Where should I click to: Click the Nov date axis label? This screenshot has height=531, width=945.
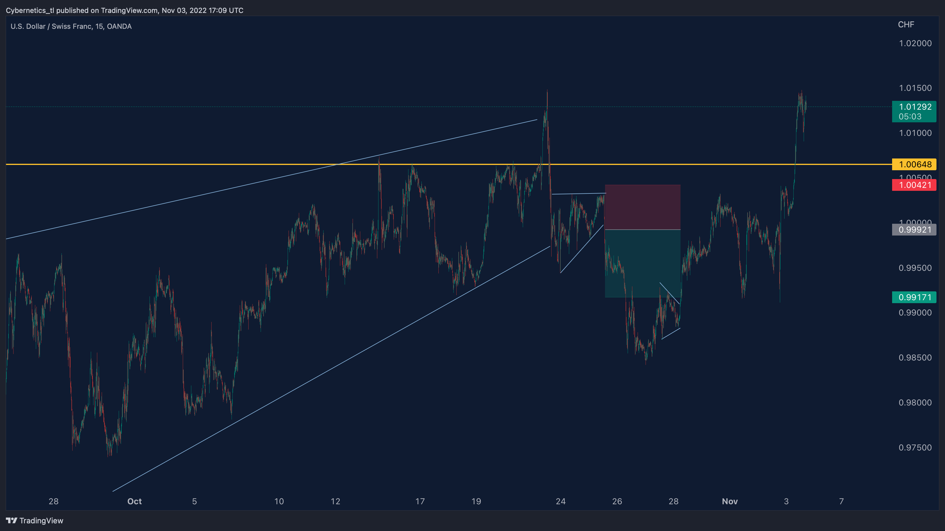point(730,501)
